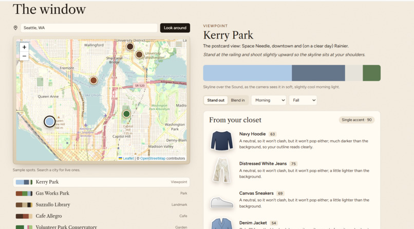Zoom in on the map
Screen dimensions: 414x229
click(x=24, y=47)
